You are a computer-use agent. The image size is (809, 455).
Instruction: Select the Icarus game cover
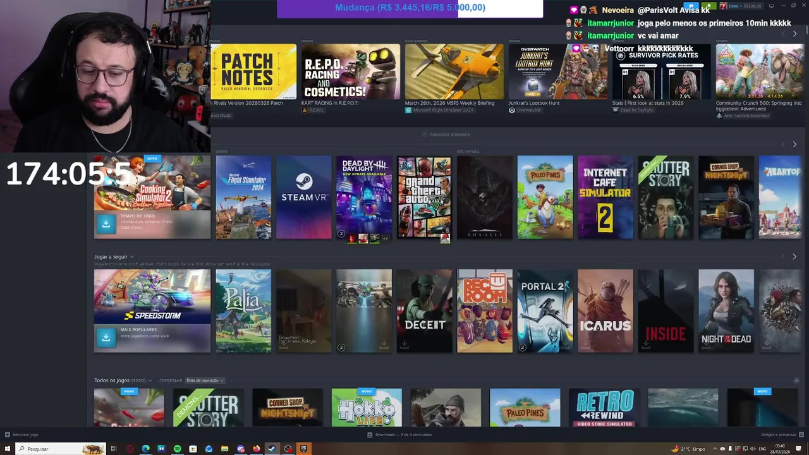tap(605, 311)
